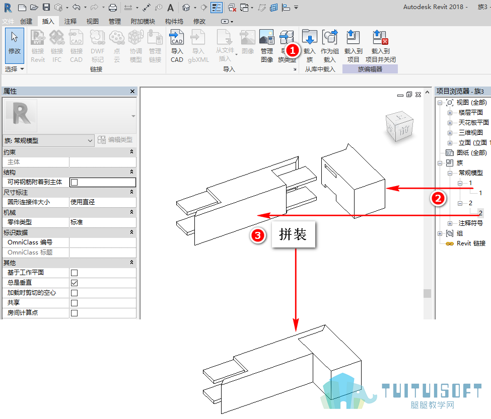Collapse the 约束 section in properties
The height and width of the screenshot is (419, 491).
[x=131, y=151]
